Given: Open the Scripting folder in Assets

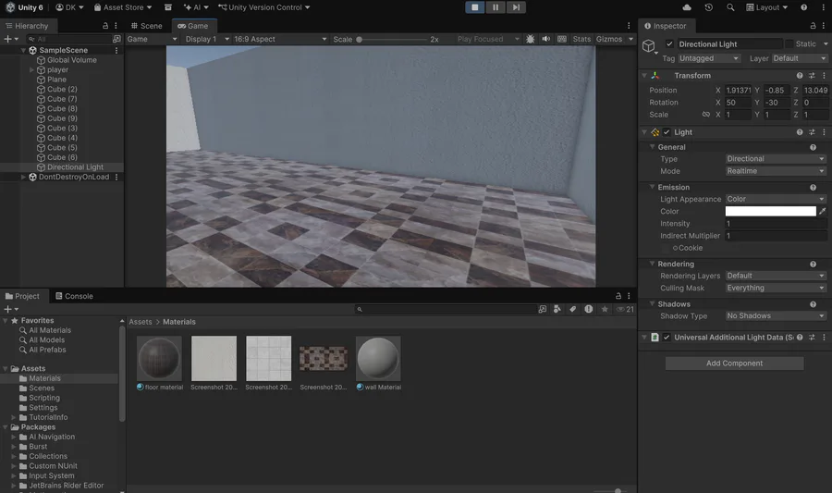Looking at the screenshot, I should (44, 398).
